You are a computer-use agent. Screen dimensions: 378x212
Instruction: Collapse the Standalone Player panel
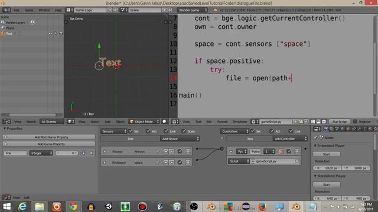[x=315, y=176]
